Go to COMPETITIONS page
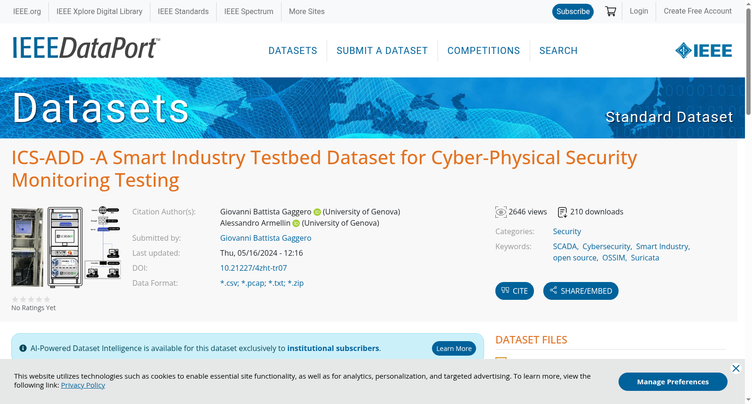The width and height of the screenshot is (752, 404). pyautogui.click(x=484, y=51)
